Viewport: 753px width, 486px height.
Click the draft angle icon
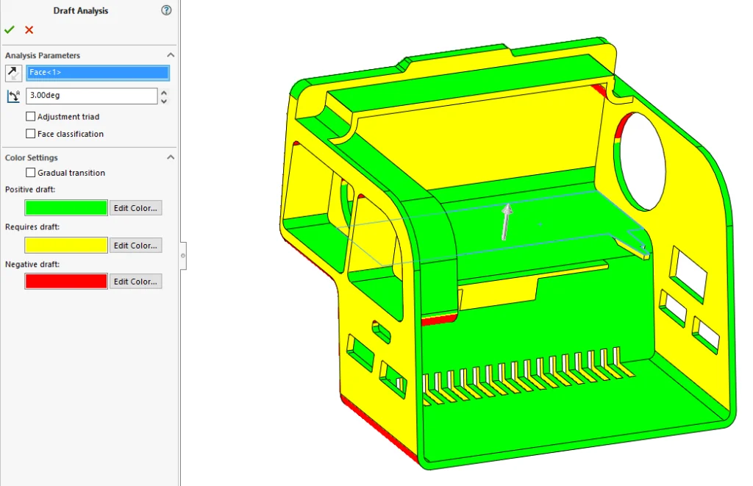tap(13, 96)
